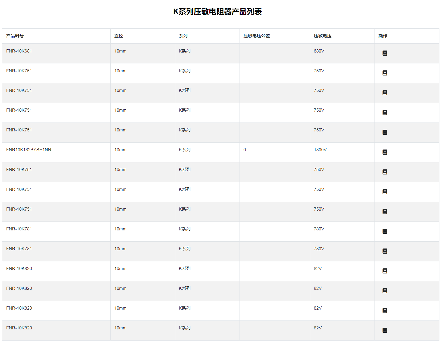Screen dimensions: 442x342
Task: Select the 直径 column header
Action: [119, 36]
